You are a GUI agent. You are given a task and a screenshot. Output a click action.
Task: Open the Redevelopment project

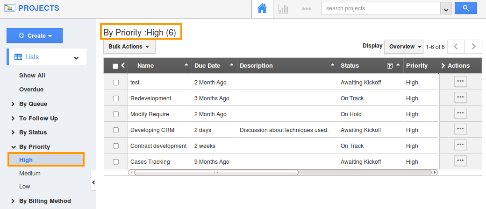coord(150,98)
